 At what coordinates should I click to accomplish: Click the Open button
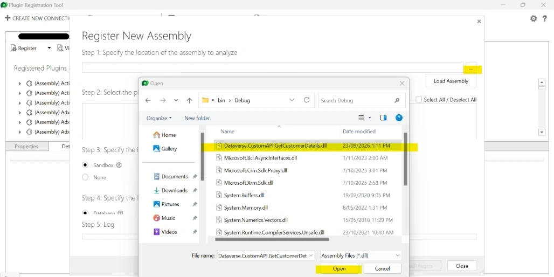(x=339, y=268)
